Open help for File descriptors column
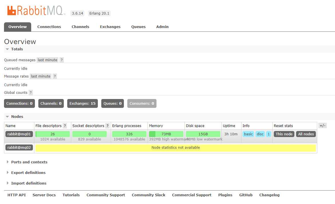335x204 pixels. [x=65, y=126]
